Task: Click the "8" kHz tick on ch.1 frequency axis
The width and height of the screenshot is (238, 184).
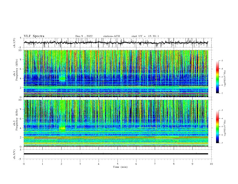Action: (x=21, y=60)
